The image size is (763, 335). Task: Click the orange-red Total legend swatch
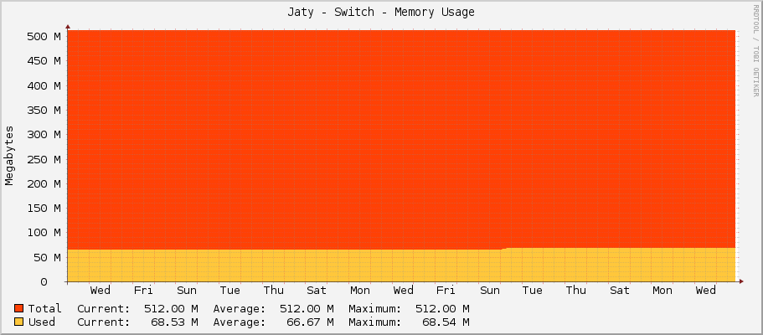click(19, 308)
